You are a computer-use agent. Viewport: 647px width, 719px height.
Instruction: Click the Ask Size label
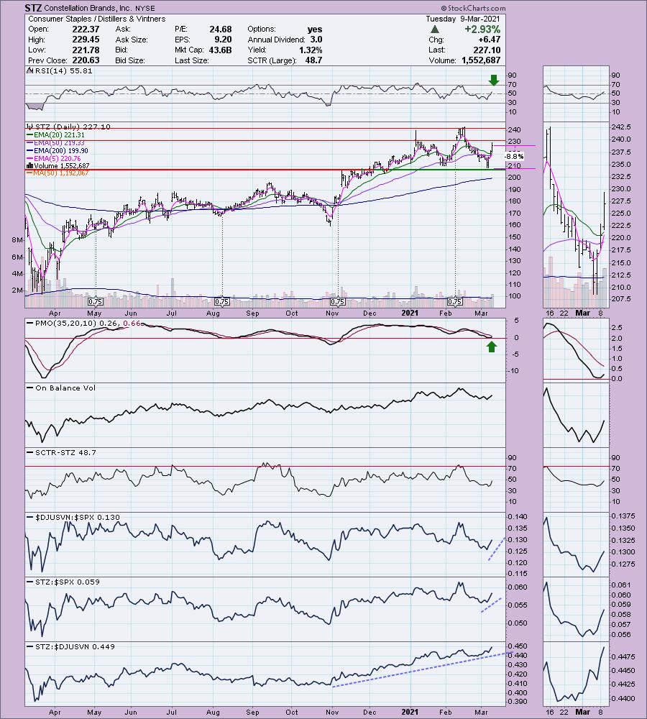click(132, 40)
